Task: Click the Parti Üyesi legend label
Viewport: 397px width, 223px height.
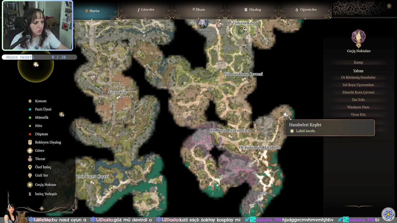Action: click(43, 109)
